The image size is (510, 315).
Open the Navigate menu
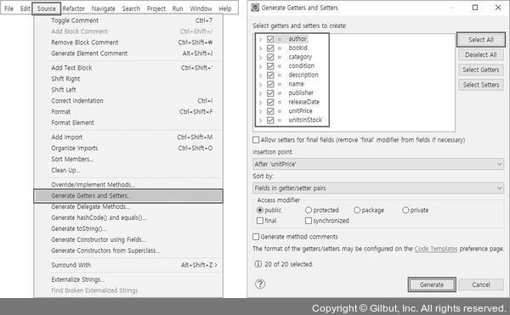click(x=103, y=8)
